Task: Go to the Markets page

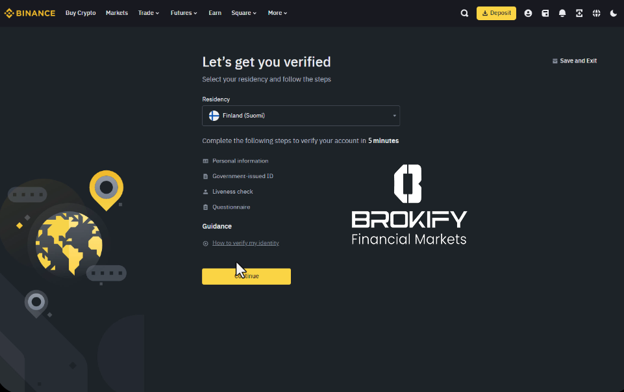Action: click(117, 13)
